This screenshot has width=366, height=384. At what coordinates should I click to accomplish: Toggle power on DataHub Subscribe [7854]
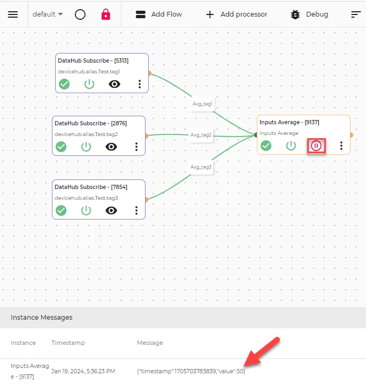click(86, 210)
